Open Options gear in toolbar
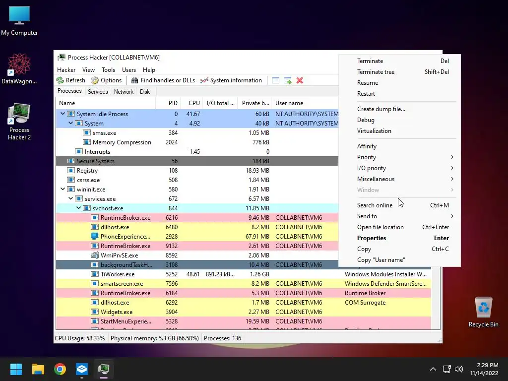The width and height of the screenshot is (508, 381). click(x=95, y=80)
